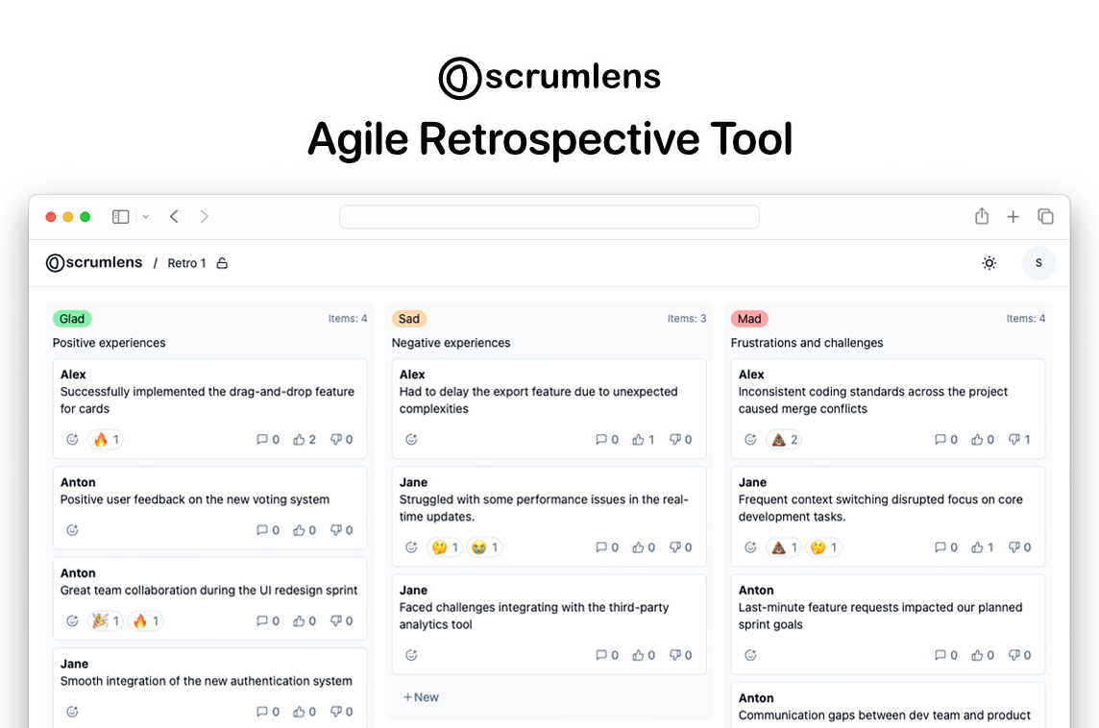Downvote the authentication system card
The image size is (1099, 728).
click(x=341, y=711)
